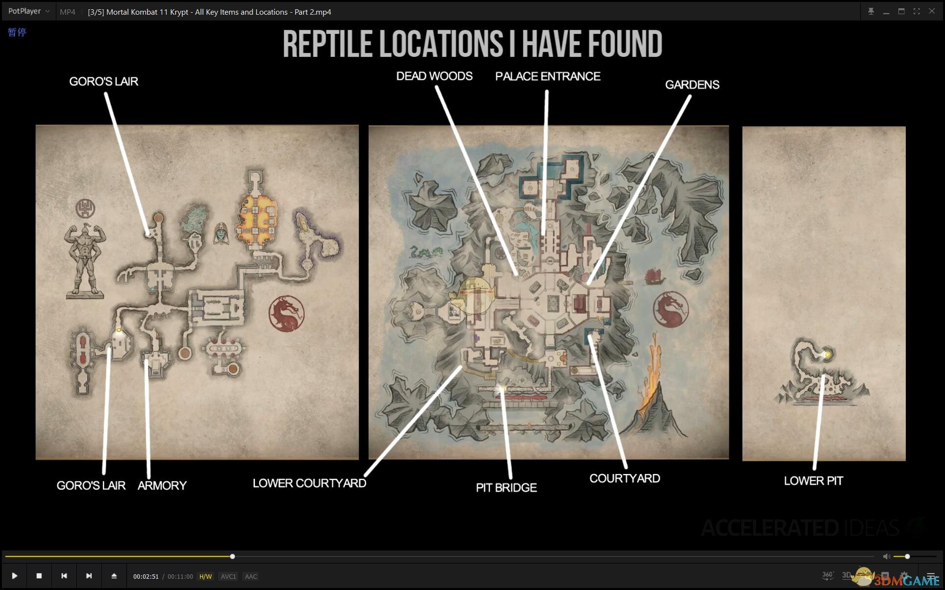Click the AAC audio codec badge

[251, 576]
